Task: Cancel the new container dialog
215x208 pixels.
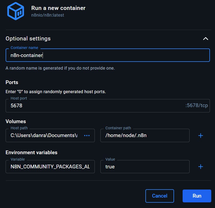Action: 160,196
